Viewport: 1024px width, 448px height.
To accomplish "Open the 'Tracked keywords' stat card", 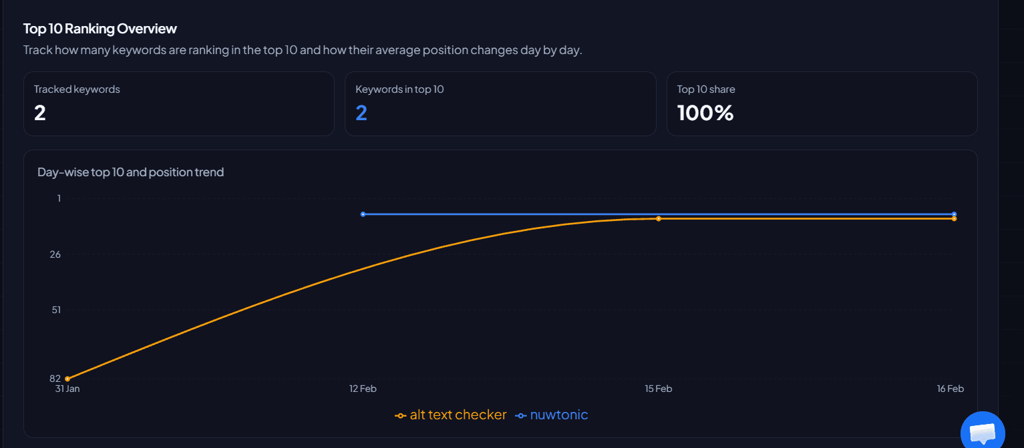I will (x=178, y=103).
